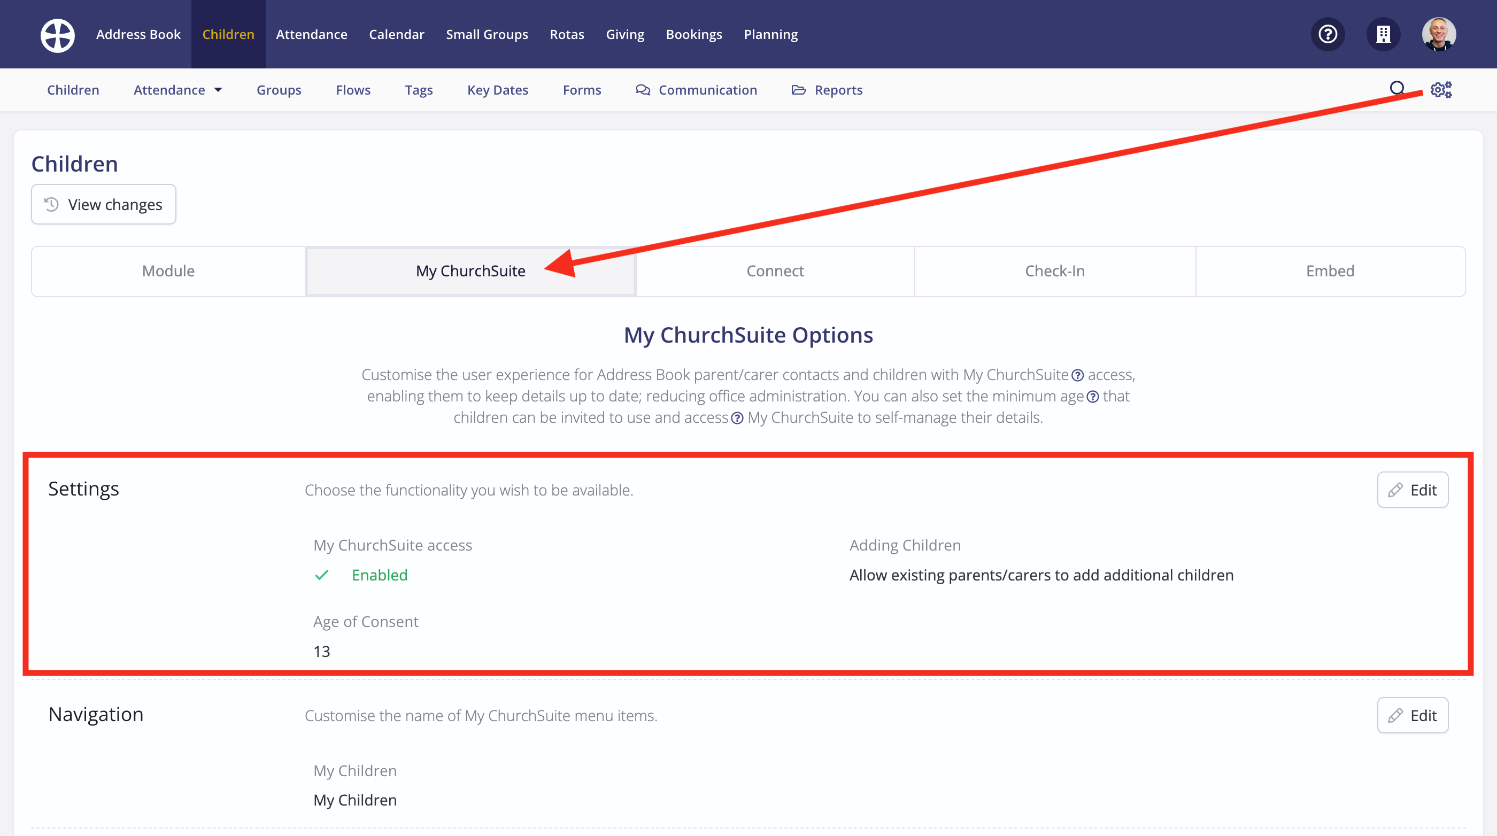Open Children module in top bar
Image resolution: width=1497 pixels, height=836 pixels.
228,34
